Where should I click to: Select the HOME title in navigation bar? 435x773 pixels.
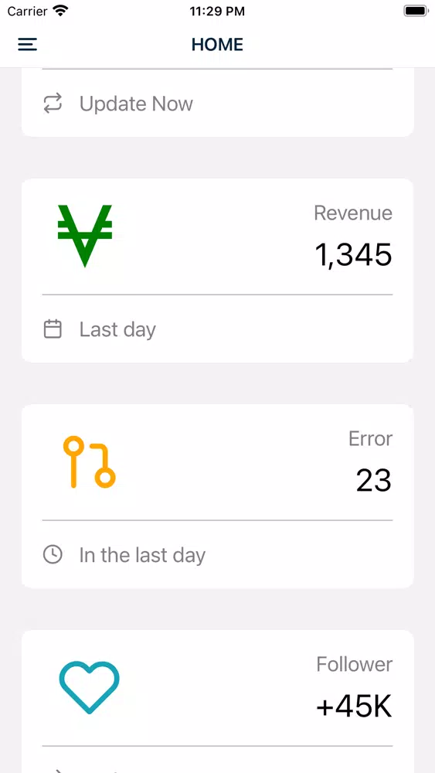coord(217,44)
